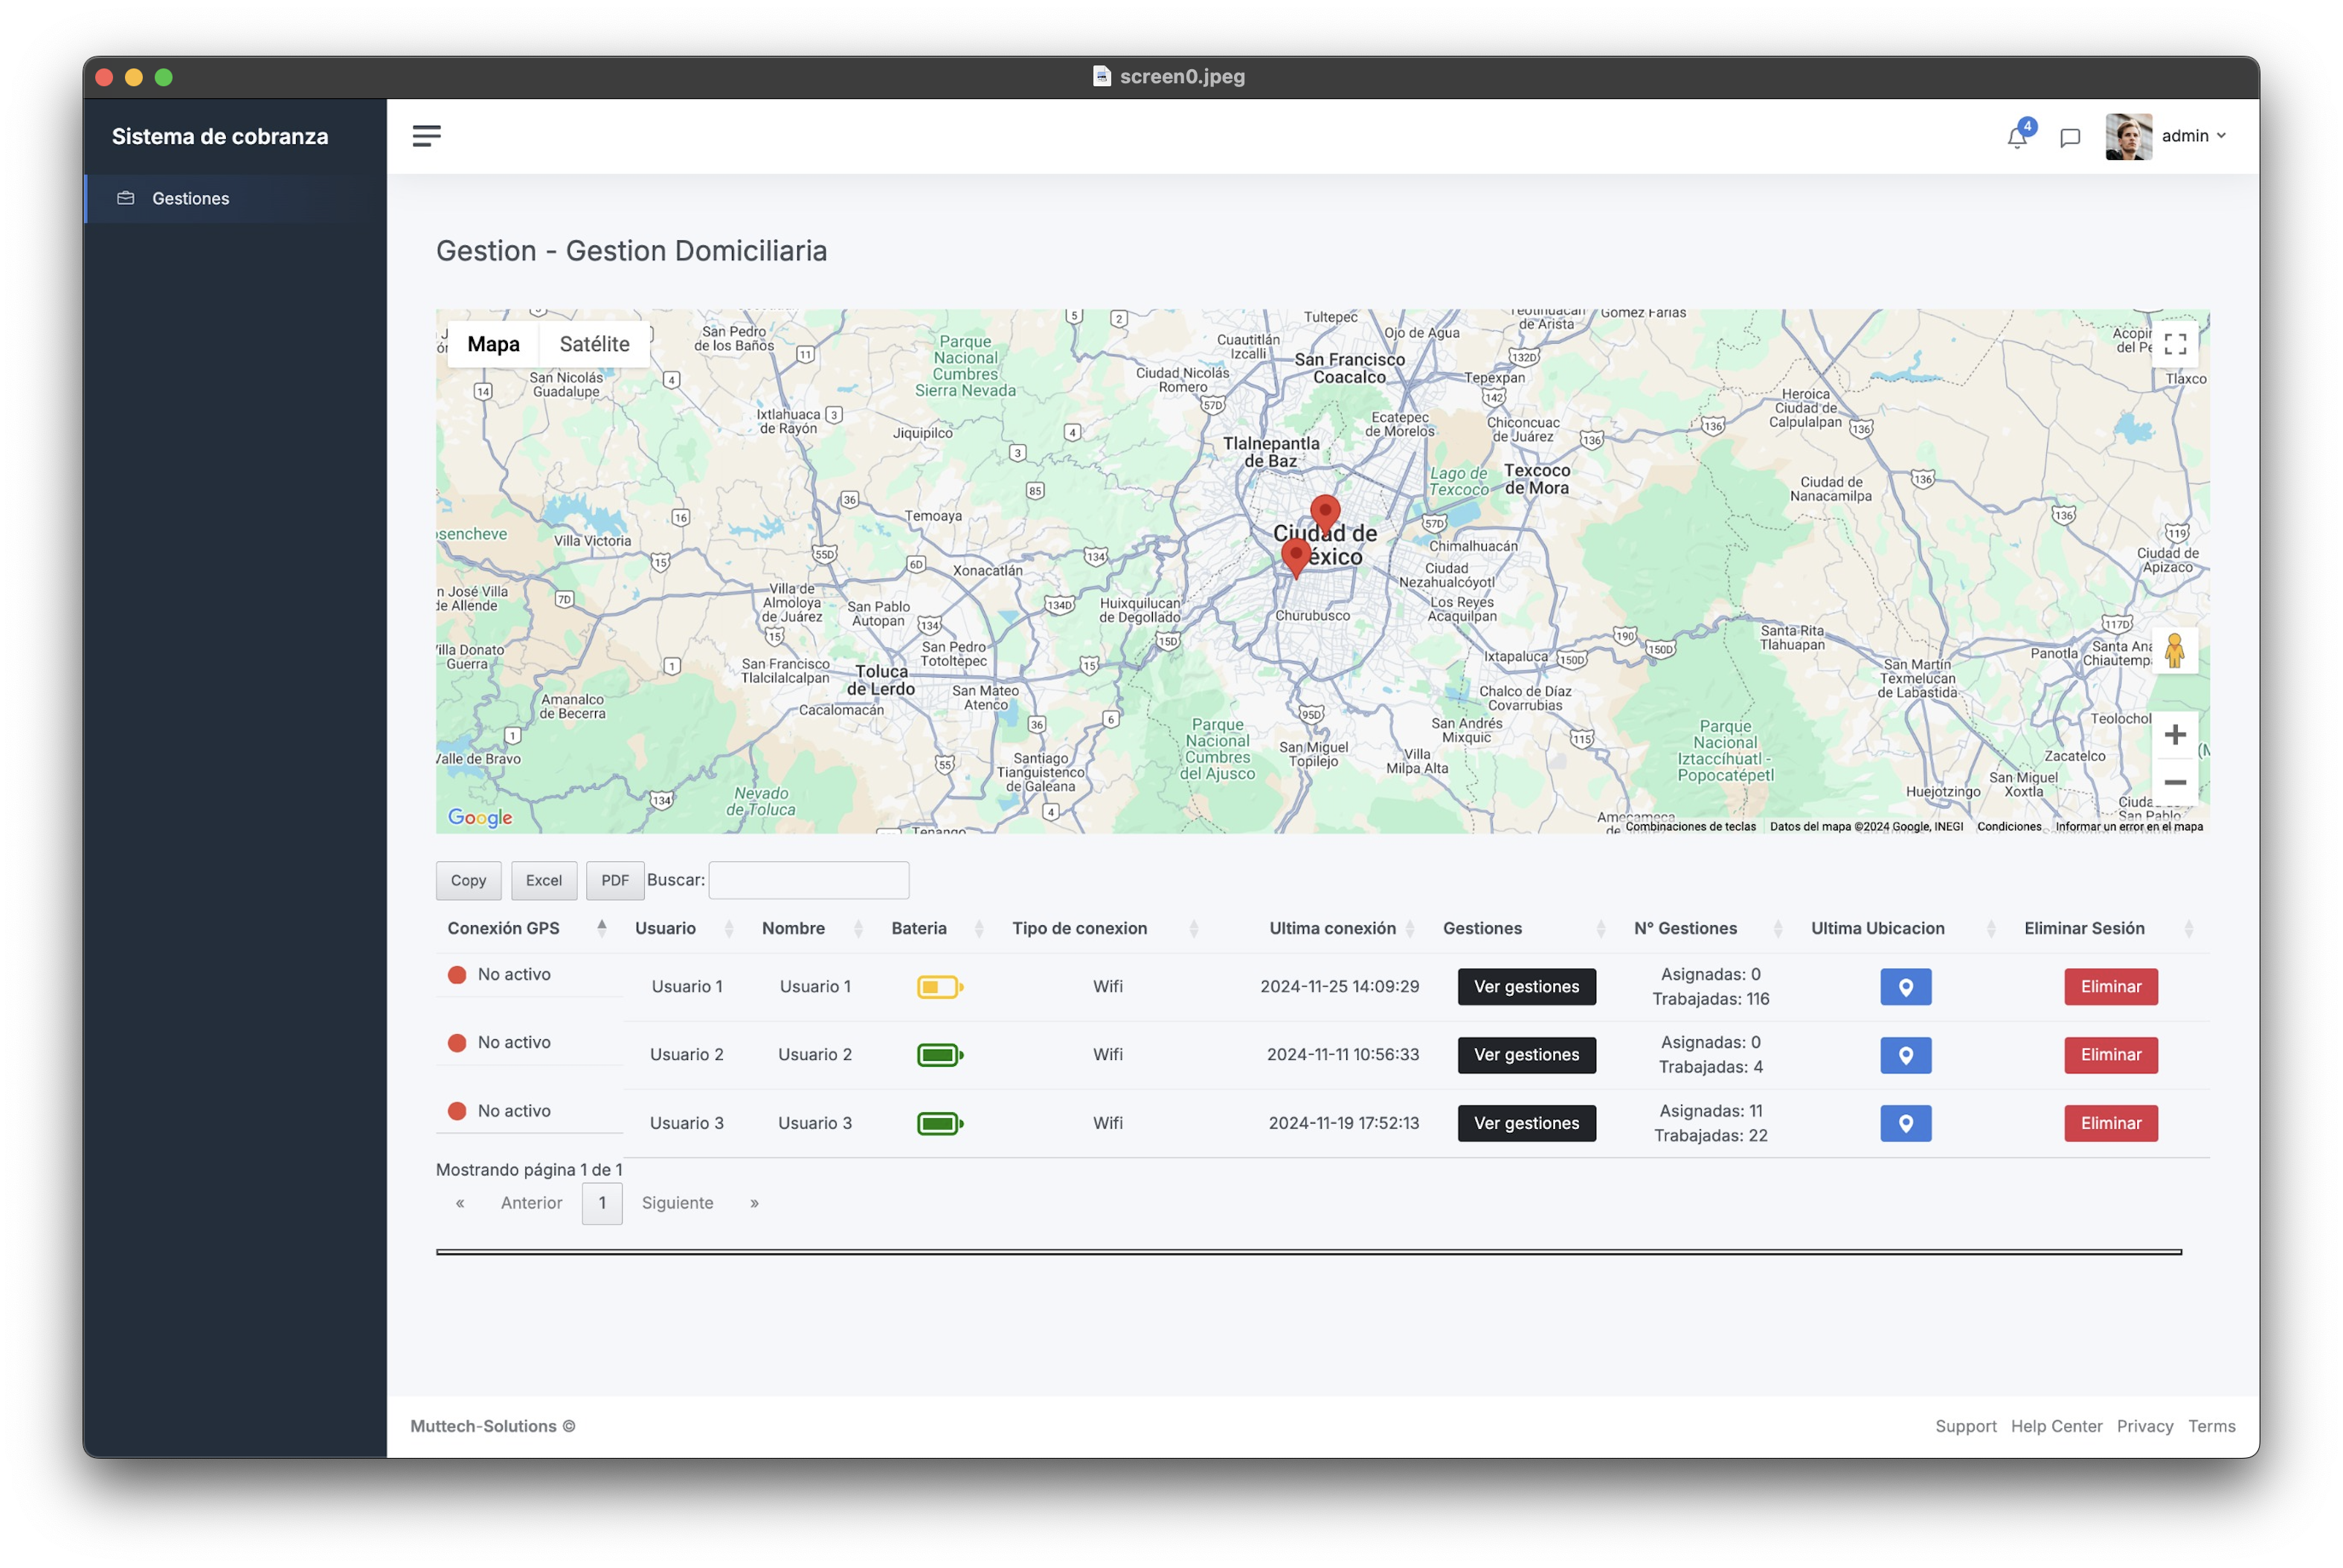Click Eliminar for Usuario 2 session
2343x1568 pixels.
(2111, 1054)
